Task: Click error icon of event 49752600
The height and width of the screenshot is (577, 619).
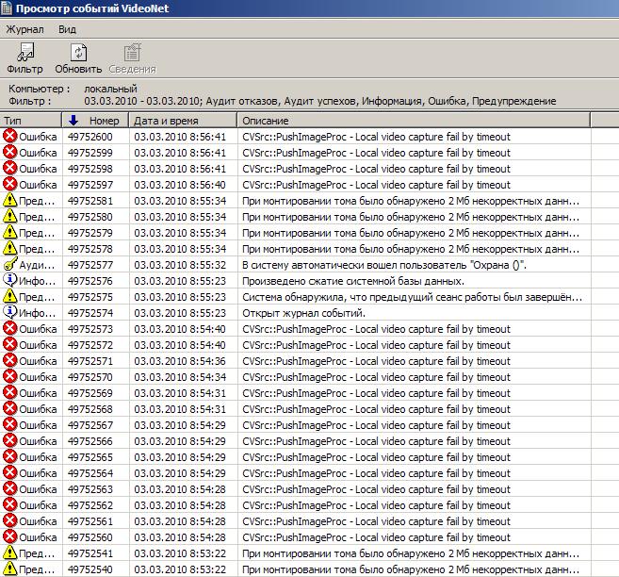Action: (9, 137)
